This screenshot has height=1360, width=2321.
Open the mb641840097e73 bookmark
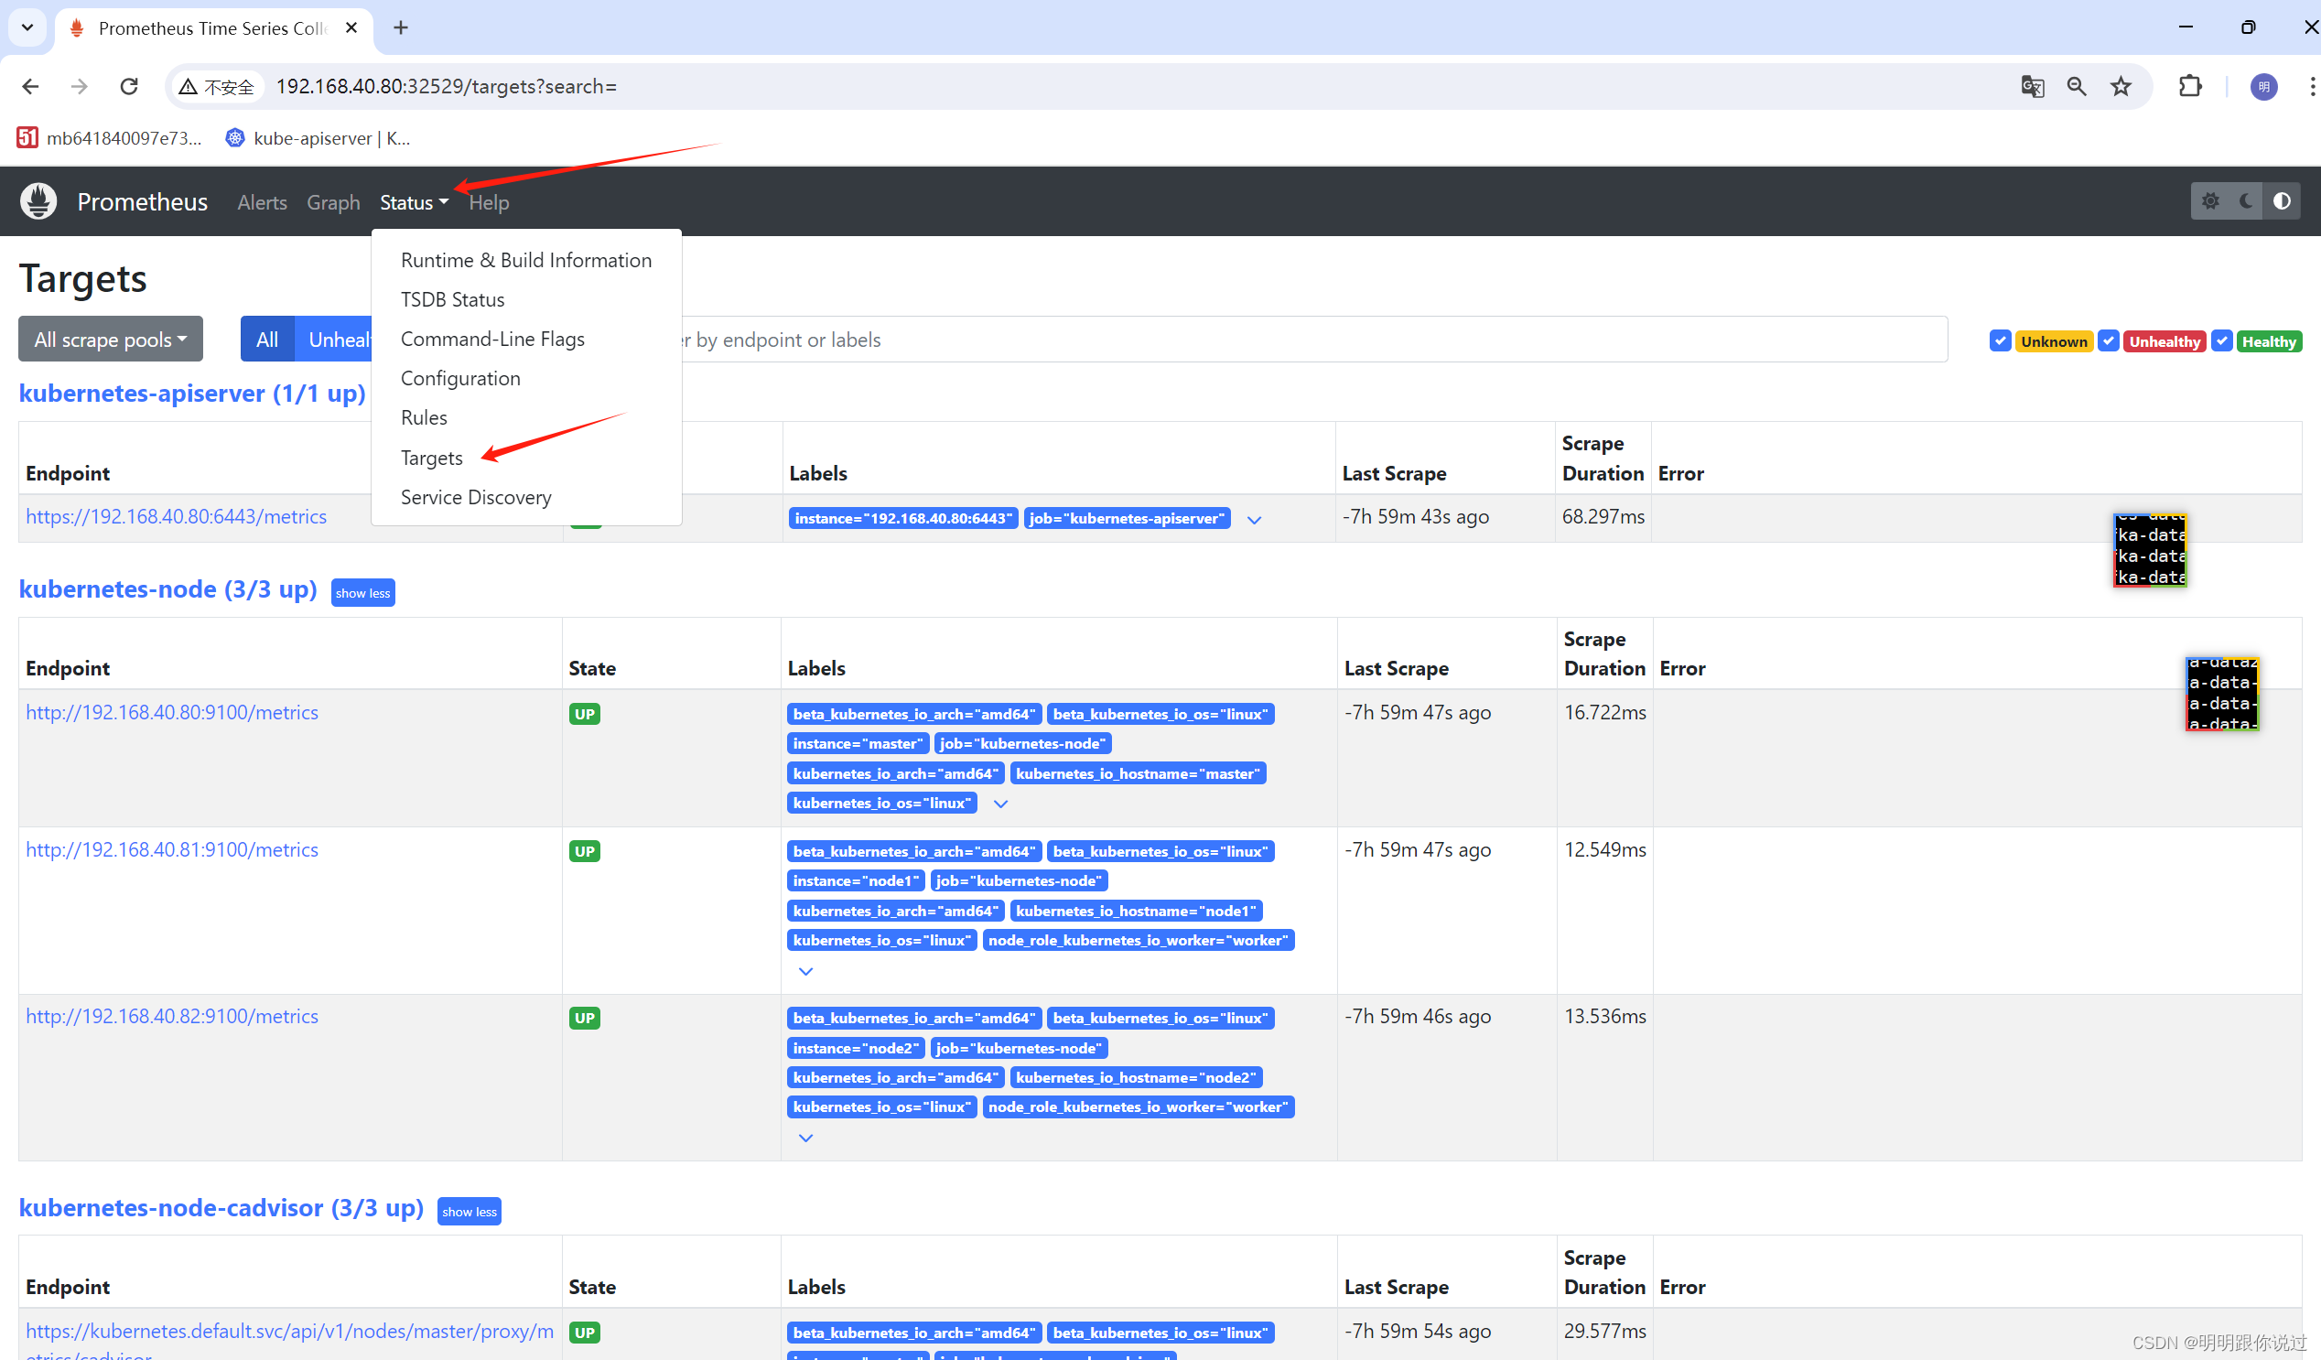[x=110, y=138]
